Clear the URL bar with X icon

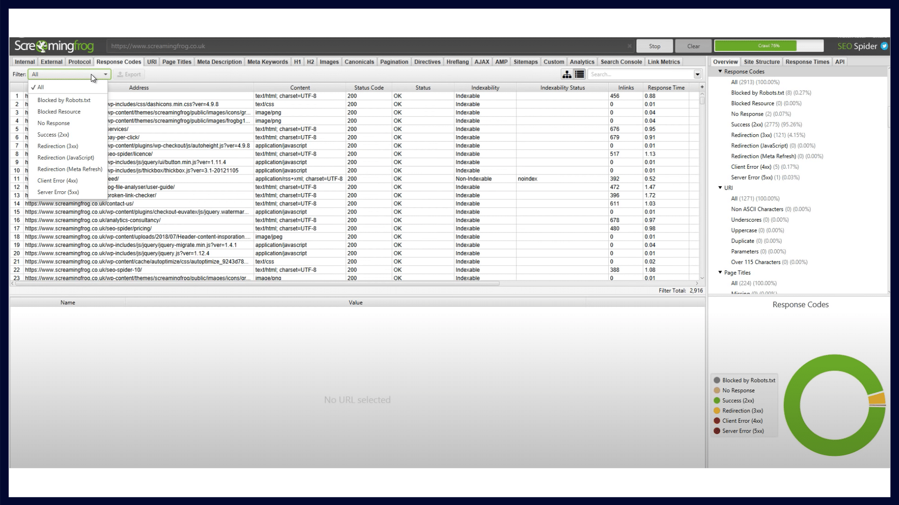point(629,46)
